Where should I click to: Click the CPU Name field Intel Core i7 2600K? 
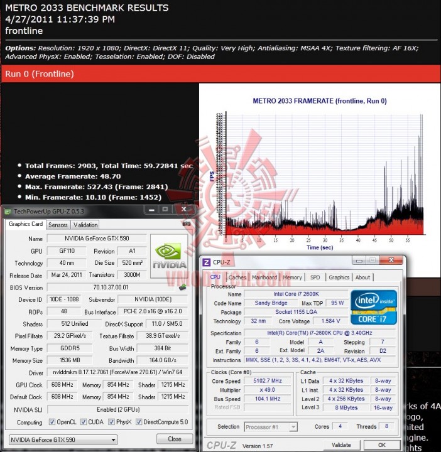297,294
